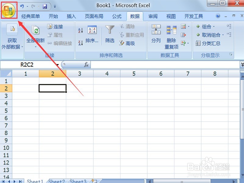Click in the formula bar input
The image size is (244, 183).
point(165,65)
